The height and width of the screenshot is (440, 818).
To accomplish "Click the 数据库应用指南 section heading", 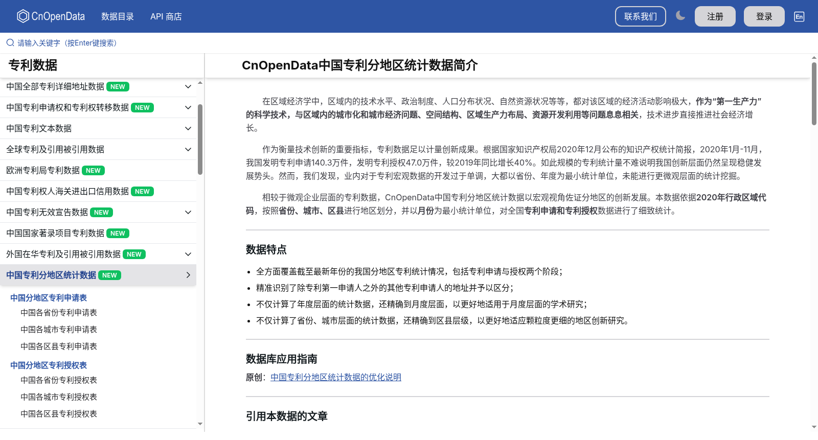I will click(282, 359).
